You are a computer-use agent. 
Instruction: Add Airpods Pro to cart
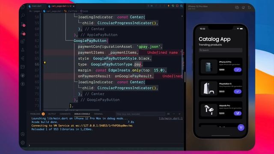(x=238, y=113)
